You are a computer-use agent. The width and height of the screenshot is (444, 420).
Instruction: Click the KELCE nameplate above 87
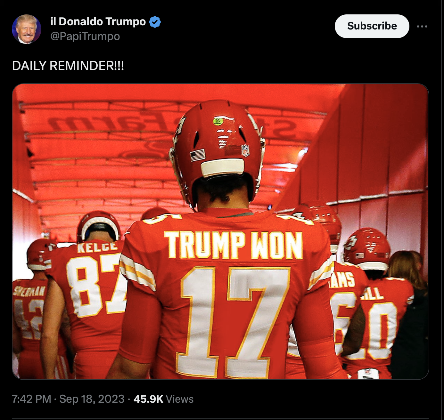pyautogui.click(x=97, y=247)
